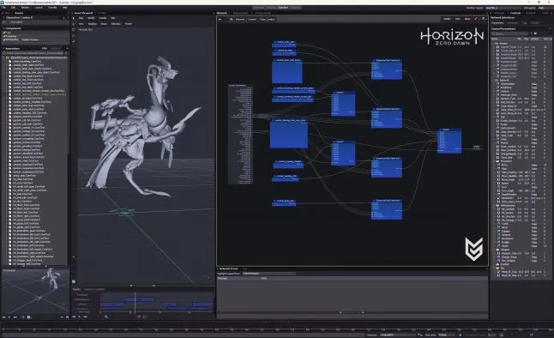Click the pencil icon in Network toolbar
Image resolution: width=554 pixels, height=338 pixels.
click(x=476, y=19)
